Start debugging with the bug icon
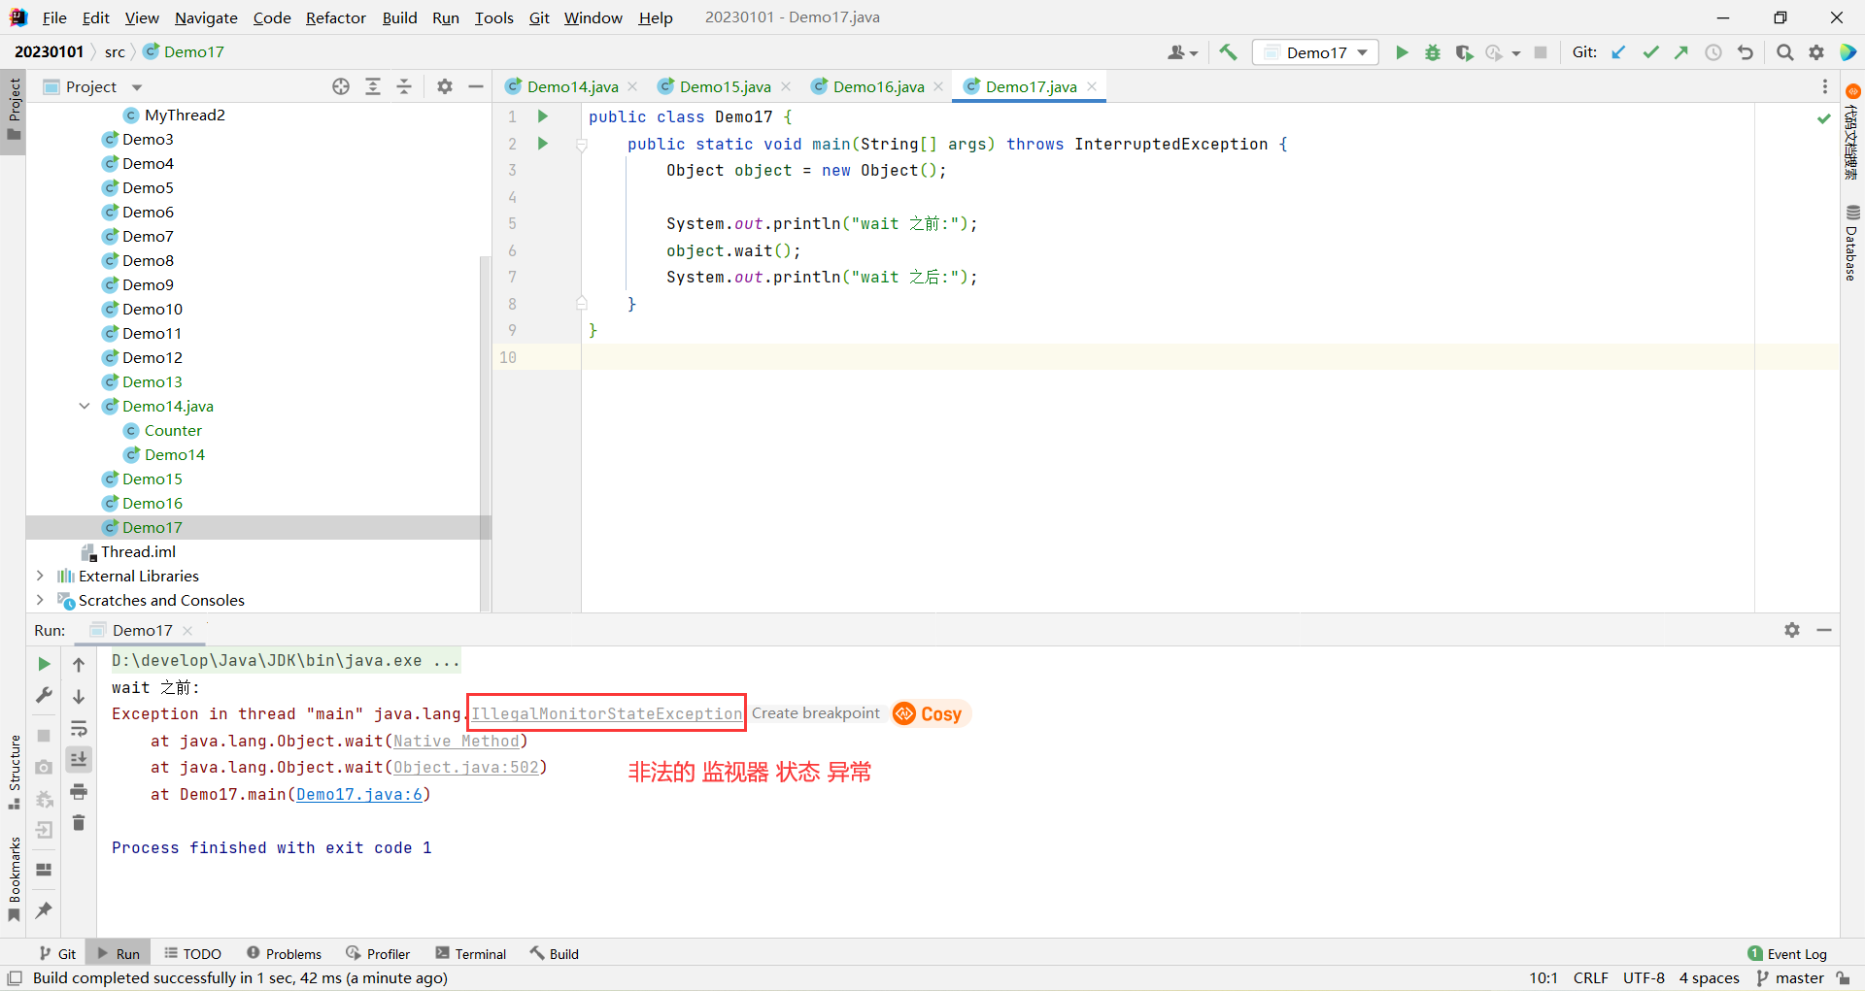1865x991 pixels. [1433, 52]
